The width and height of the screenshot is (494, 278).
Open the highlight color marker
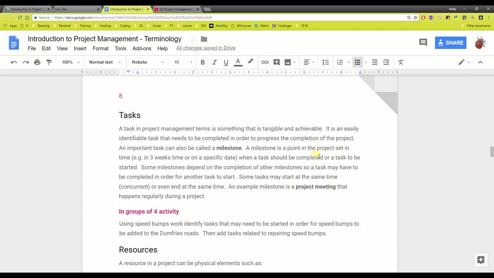250,62
